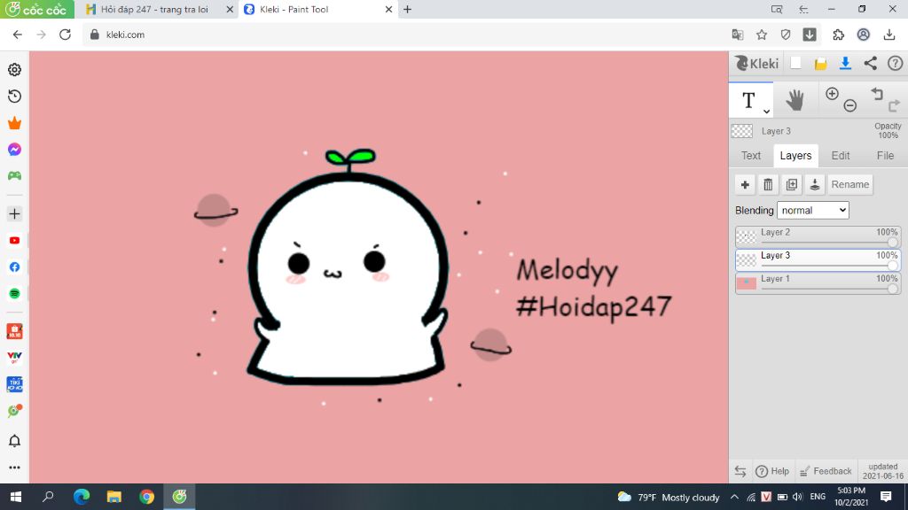The height and width of the screenshot is (510, 908).
Task: Click the Rename layer button
Action: [x=850, y=184]
